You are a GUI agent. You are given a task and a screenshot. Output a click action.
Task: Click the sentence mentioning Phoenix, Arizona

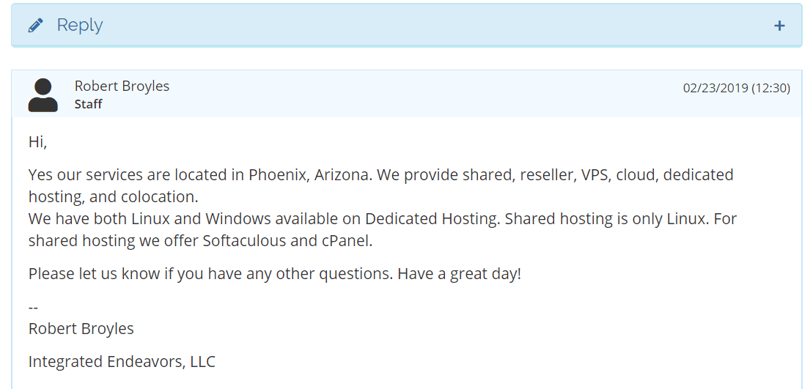(200, 174)
